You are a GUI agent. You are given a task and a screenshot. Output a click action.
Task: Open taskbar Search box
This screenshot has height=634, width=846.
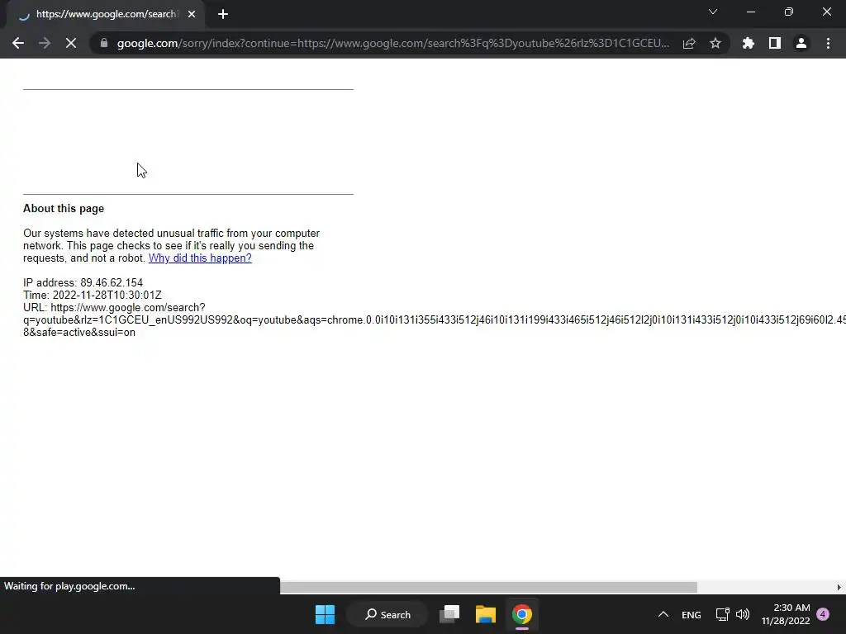387,614
